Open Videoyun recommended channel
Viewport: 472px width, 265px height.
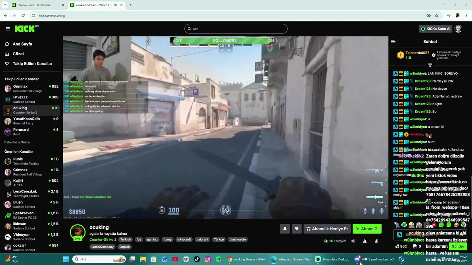[31, 237]
